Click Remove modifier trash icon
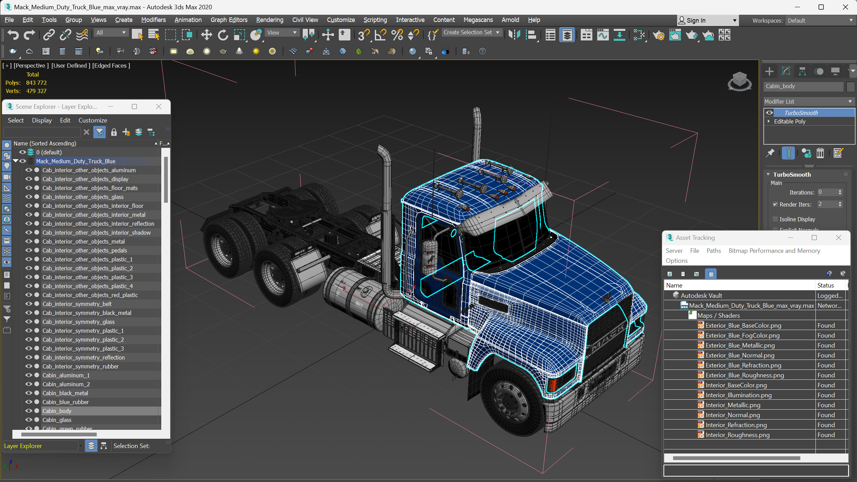 [820, 153]
